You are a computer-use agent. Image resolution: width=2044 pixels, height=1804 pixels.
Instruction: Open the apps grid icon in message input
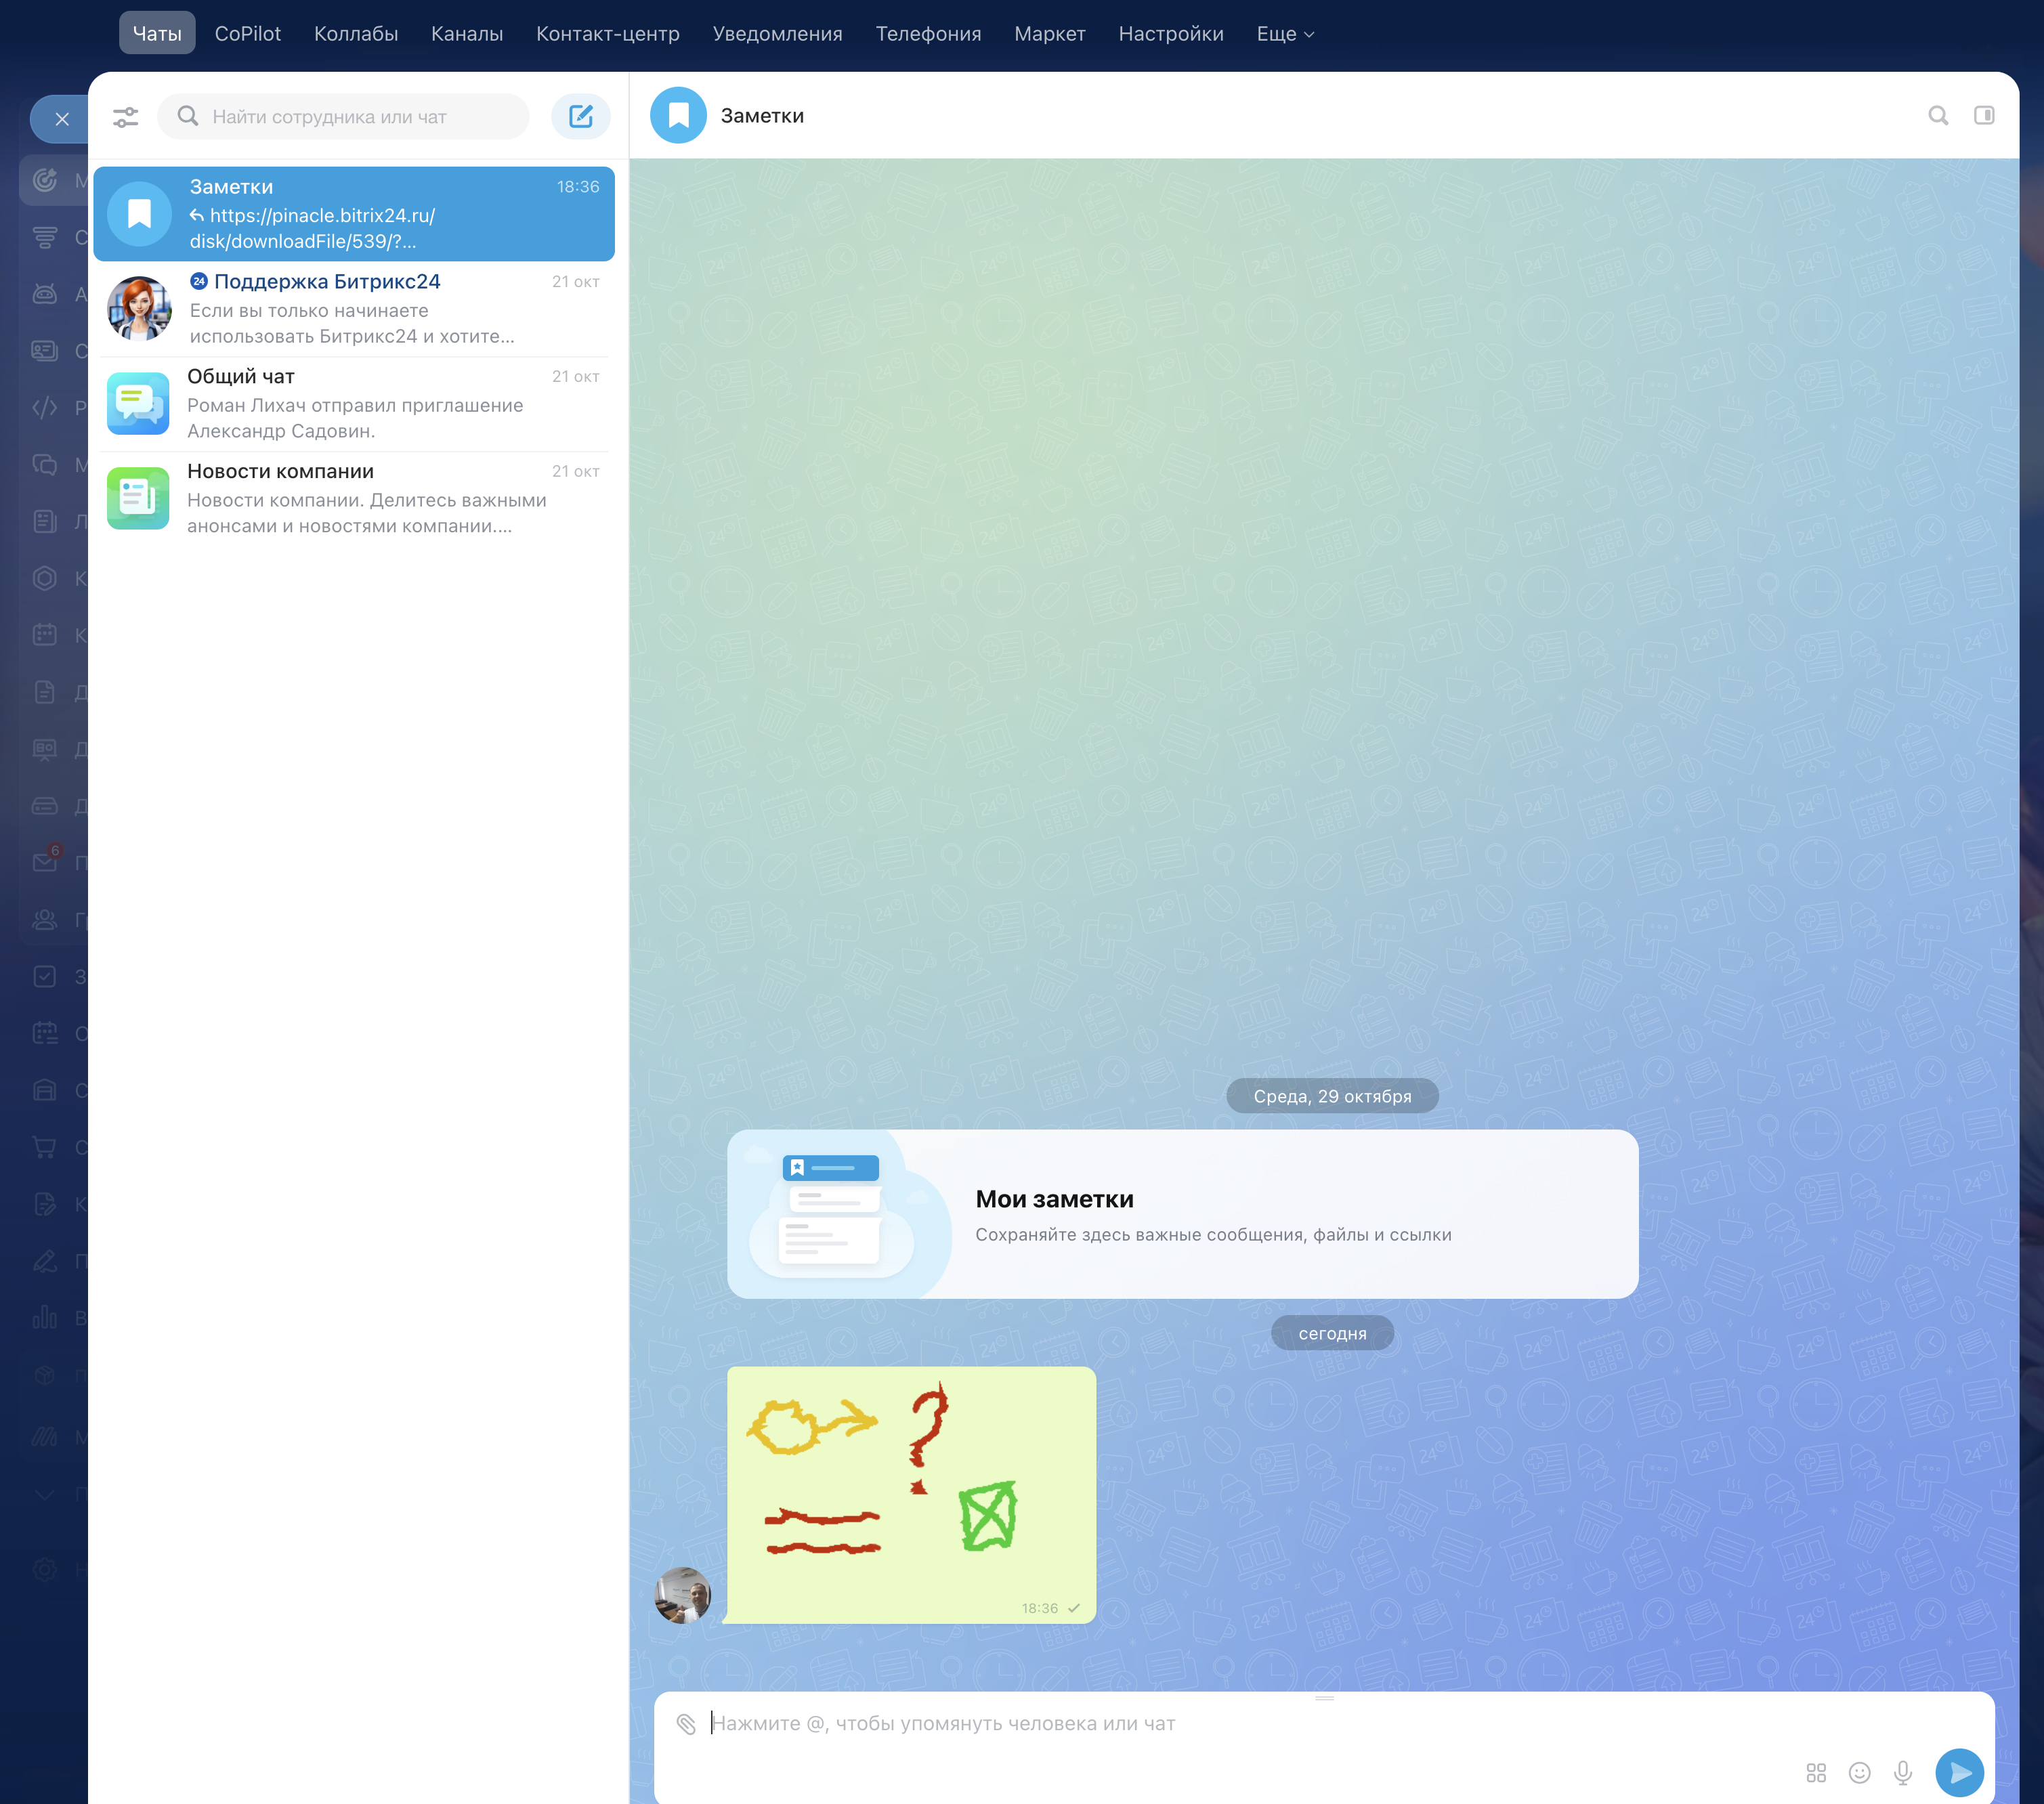tap(1816, 1773)
